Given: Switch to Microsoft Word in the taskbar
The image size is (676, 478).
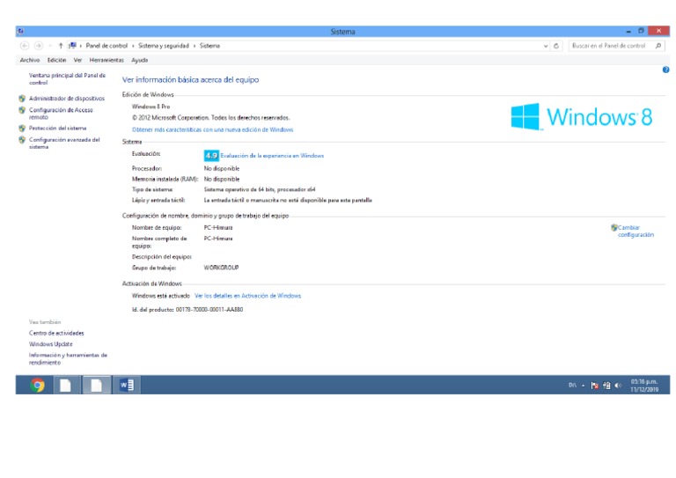Looking at the screenshot, I should [127, 385].
